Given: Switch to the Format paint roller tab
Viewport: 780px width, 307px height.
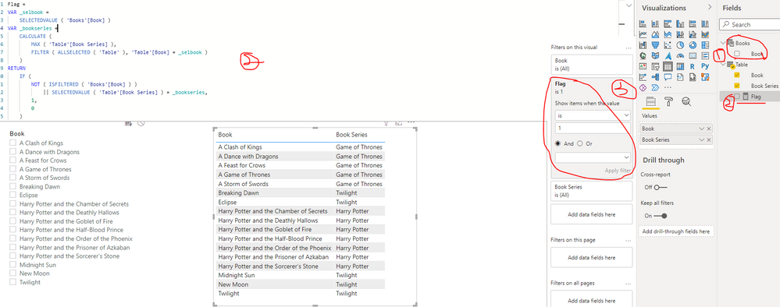Looking at the screenshot, I should coord(668,102).
